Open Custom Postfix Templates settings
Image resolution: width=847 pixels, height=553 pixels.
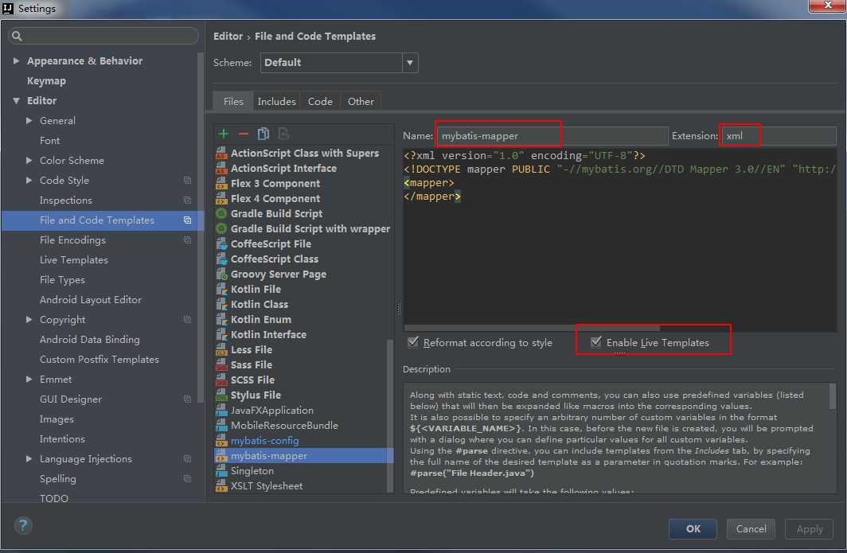[100, 360]
